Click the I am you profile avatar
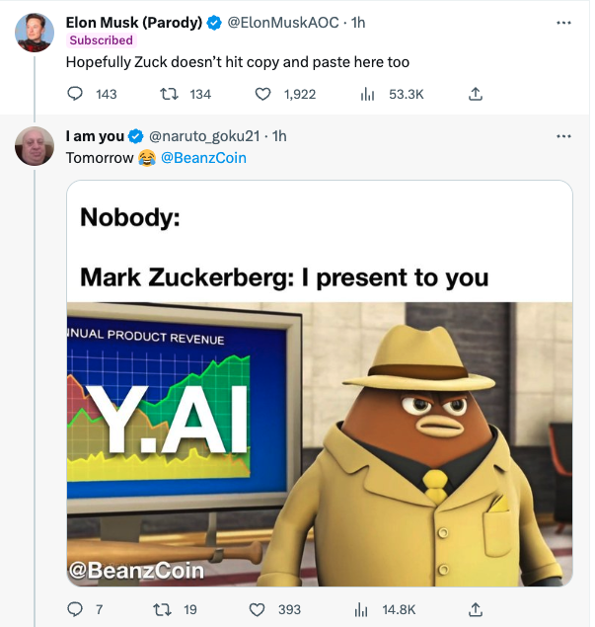595x627 pixels. pos(35,146)
